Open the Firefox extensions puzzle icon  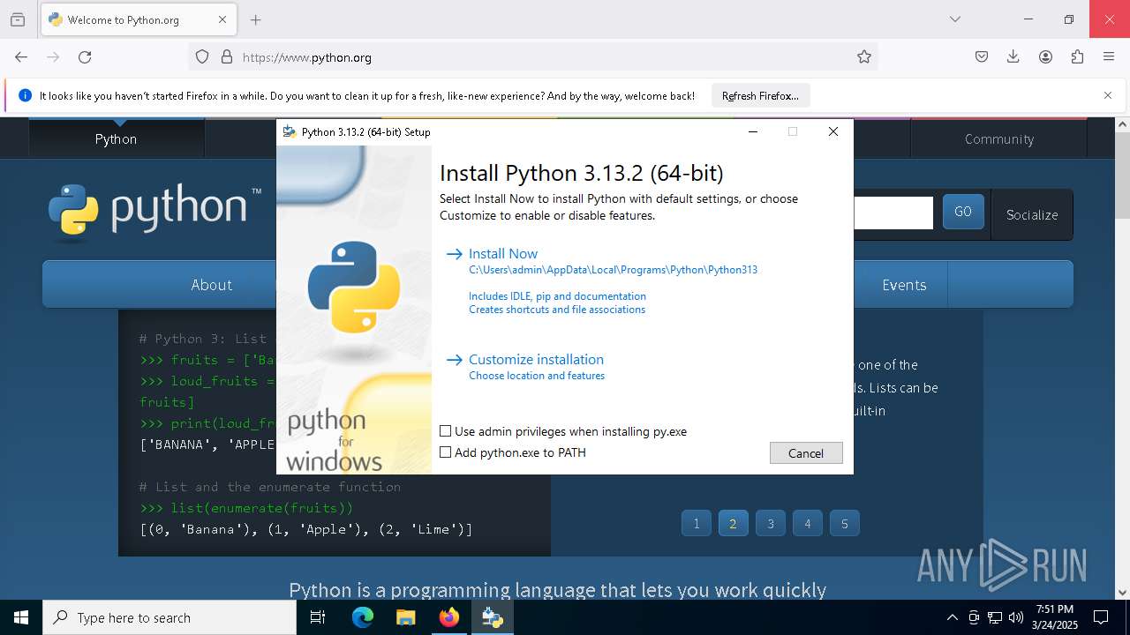click(1077, 56)
